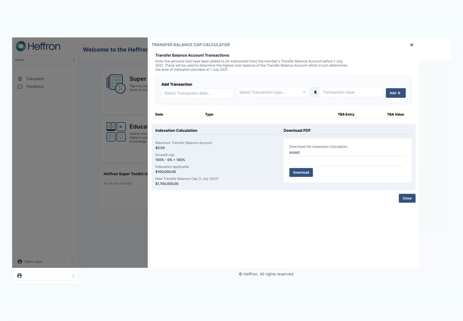This screenshot has width=463, height=321.
Task: Click the NAME input field for PDF
Action: (347, 161)
